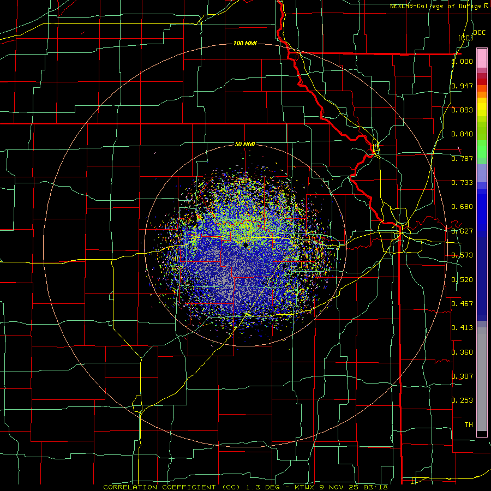Click the 0.947 legend value
Screen dimensions: 491x491
[x=462, y=86]
